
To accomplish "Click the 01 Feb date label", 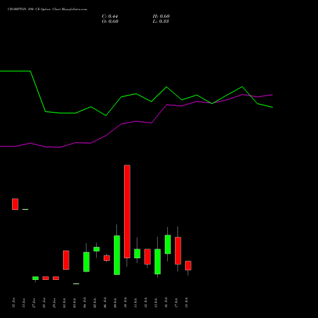I will (x=64, y=303).
